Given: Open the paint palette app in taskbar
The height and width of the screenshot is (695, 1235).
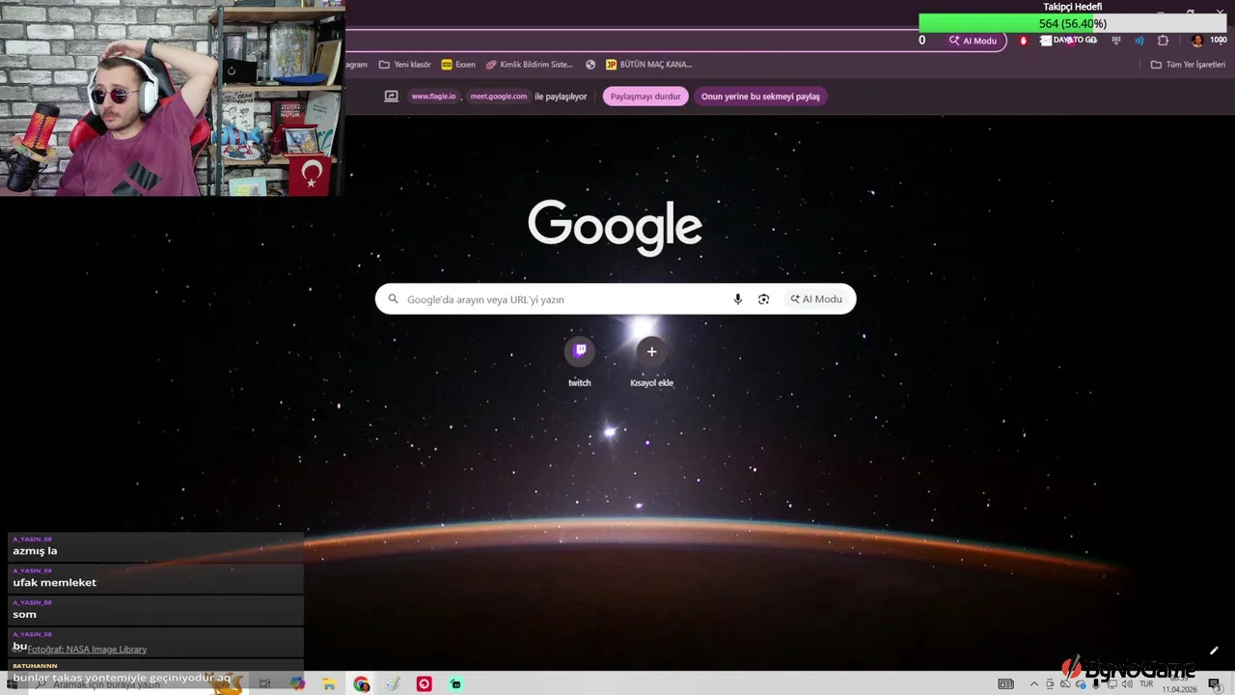Looking at the screenshot, I should [393, 683].
